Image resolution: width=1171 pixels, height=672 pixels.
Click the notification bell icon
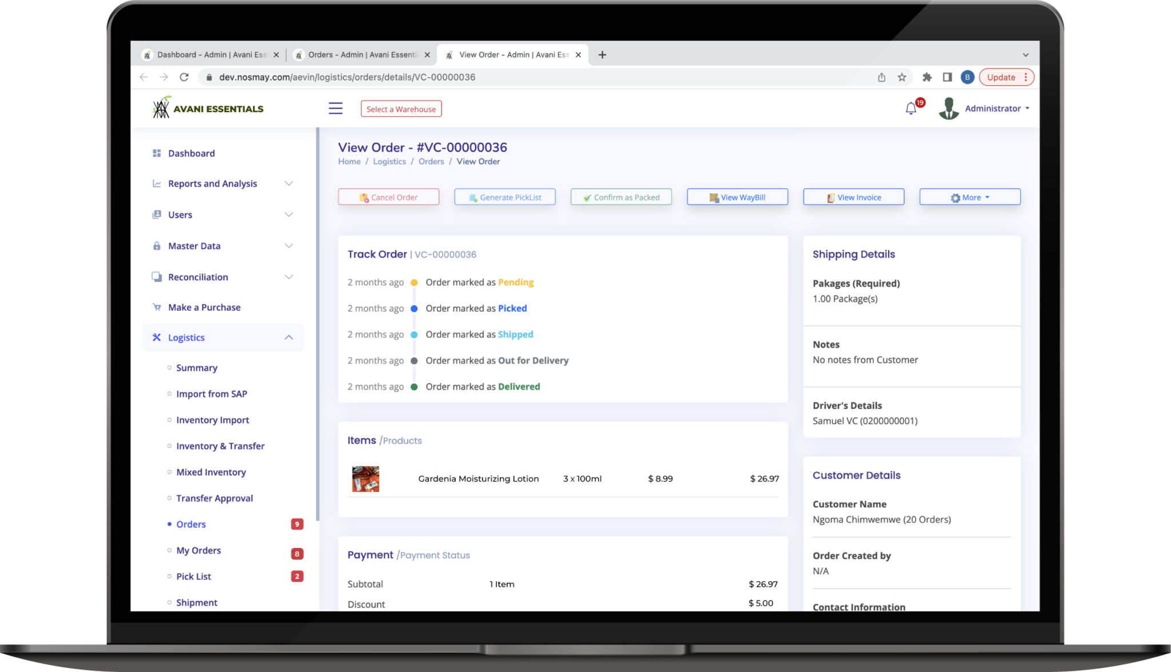click(911, 108)
